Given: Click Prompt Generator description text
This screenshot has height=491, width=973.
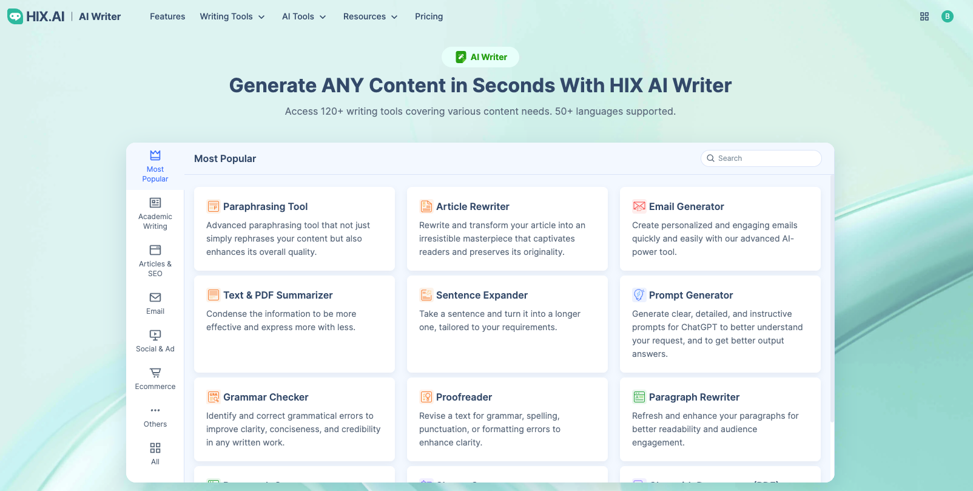Looking at the screenshot, I should (x=718, y=334).
